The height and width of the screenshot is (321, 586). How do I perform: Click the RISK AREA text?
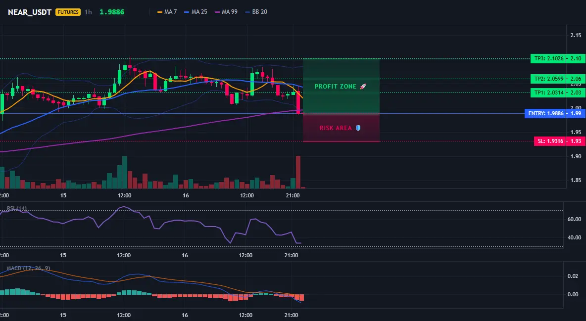pos(336,128)
